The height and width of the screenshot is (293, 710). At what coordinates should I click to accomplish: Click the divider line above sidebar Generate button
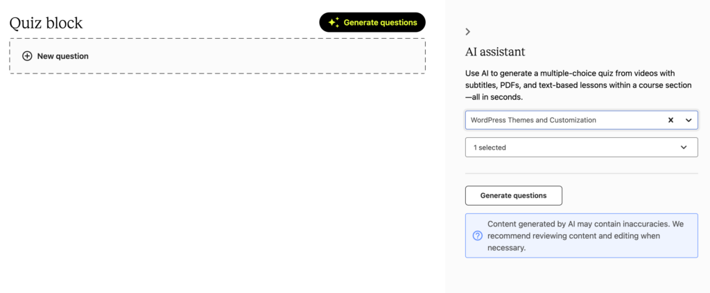coord(582,173)
